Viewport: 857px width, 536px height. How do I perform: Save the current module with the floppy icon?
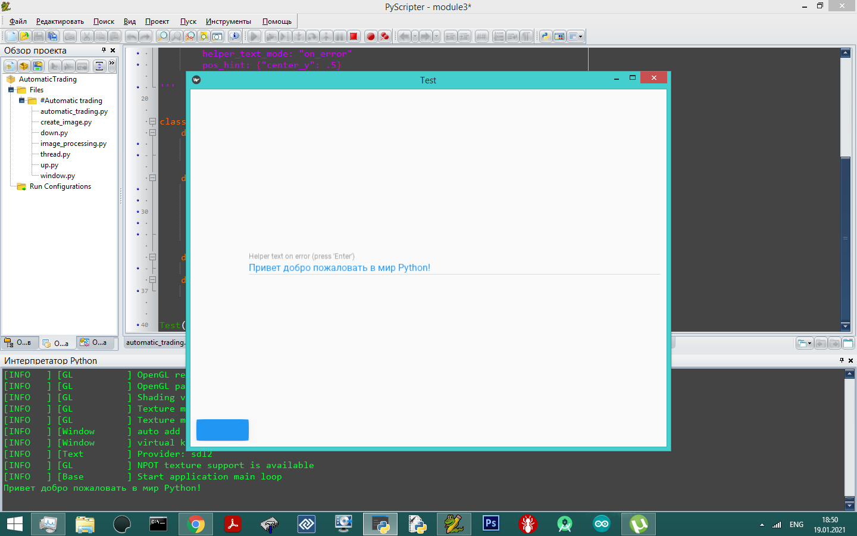[39, 36]
